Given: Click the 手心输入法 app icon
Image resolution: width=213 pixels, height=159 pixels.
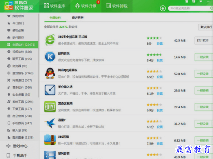Looking at the screenshot, I should [50, 90].
